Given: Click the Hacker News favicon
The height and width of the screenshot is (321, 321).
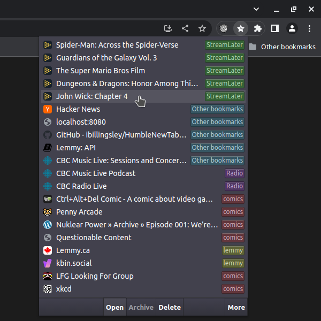Looking at the screenshot, I should click(x=48, y=109).
